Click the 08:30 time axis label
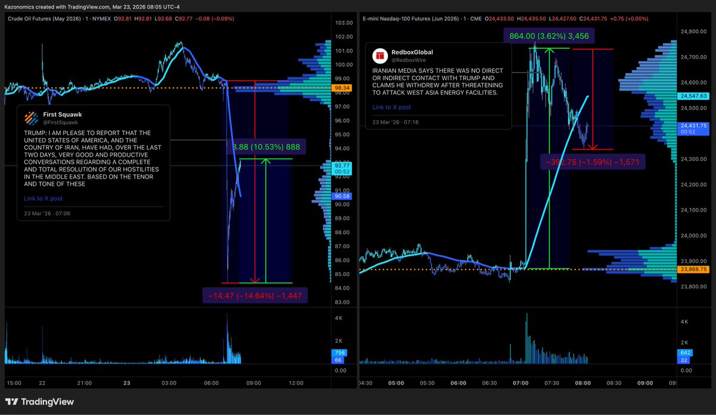 tap(614, 383)
